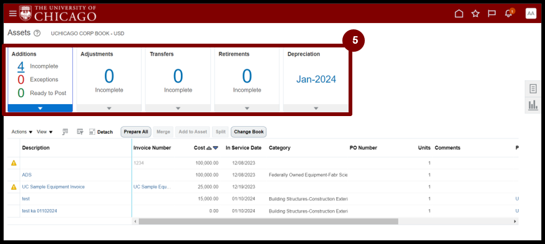Open the Jan-2024 depreciation period
The width and height of the screenshot is (545, 244).
(316, 79)
